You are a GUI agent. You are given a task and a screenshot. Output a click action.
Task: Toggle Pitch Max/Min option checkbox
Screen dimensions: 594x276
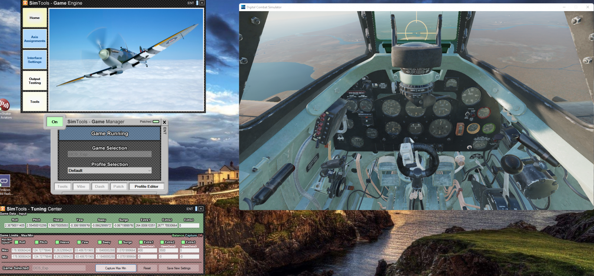[x=37, y=242]
